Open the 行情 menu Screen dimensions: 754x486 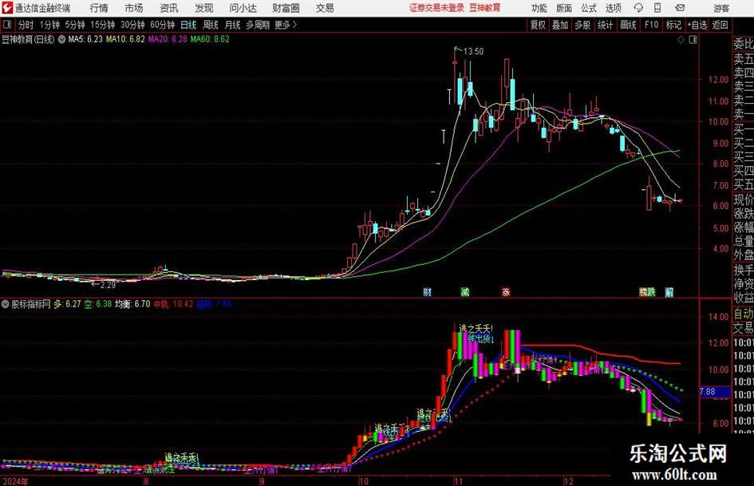99,8
